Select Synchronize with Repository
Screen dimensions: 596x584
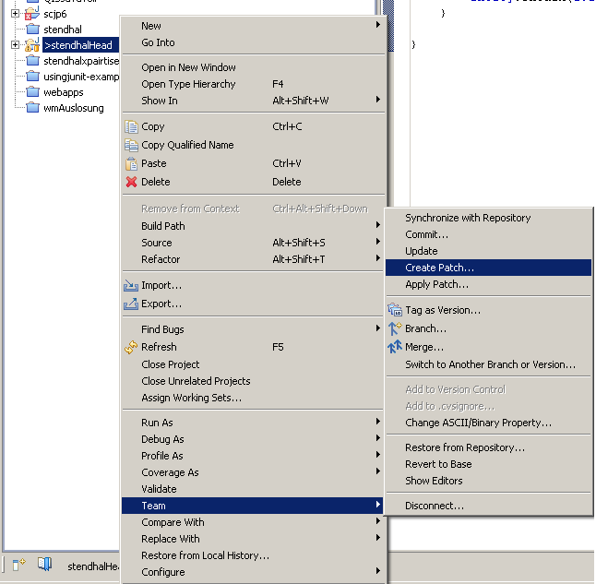click(x=468, y=218)
